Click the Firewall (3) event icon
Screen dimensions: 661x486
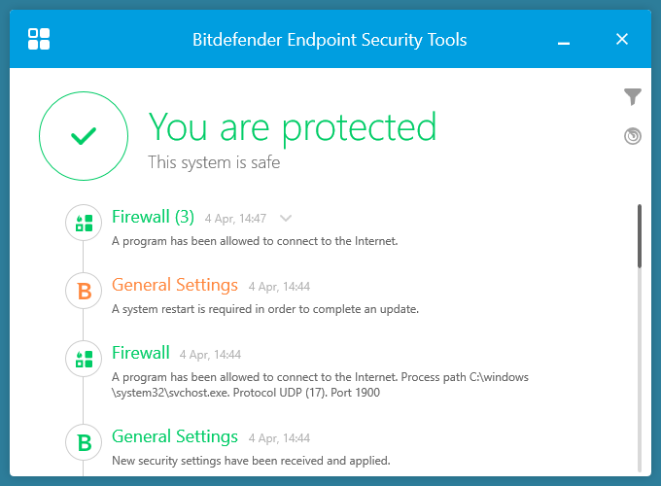click(84, 223)
